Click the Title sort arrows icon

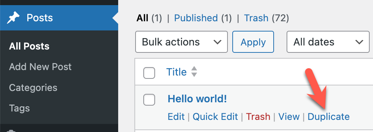point(194,71)
